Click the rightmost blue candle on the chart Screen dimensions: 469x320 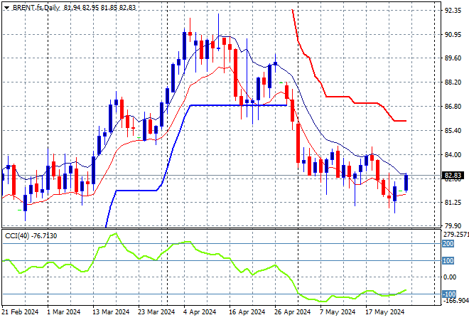click(x=406, y=182)
